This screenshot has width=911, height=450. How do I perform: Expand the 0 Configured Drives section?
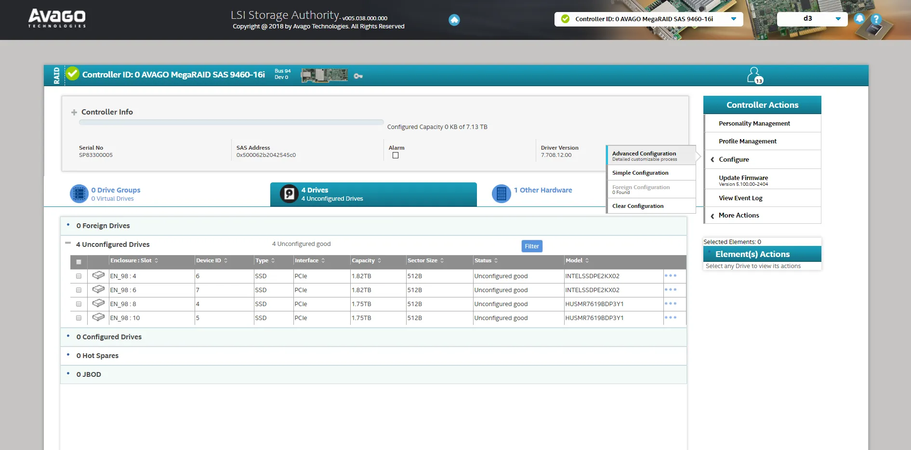tap(109, 337)
